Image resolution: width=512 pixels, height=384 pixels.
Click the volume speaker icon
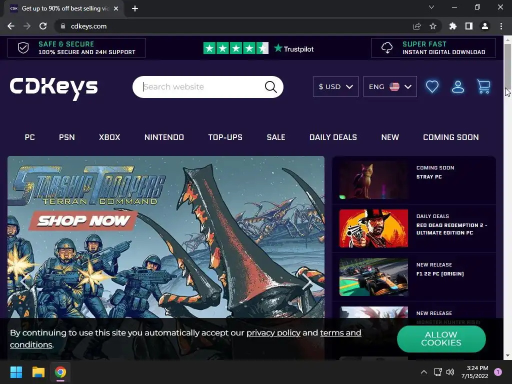click(x=450, y=372)
